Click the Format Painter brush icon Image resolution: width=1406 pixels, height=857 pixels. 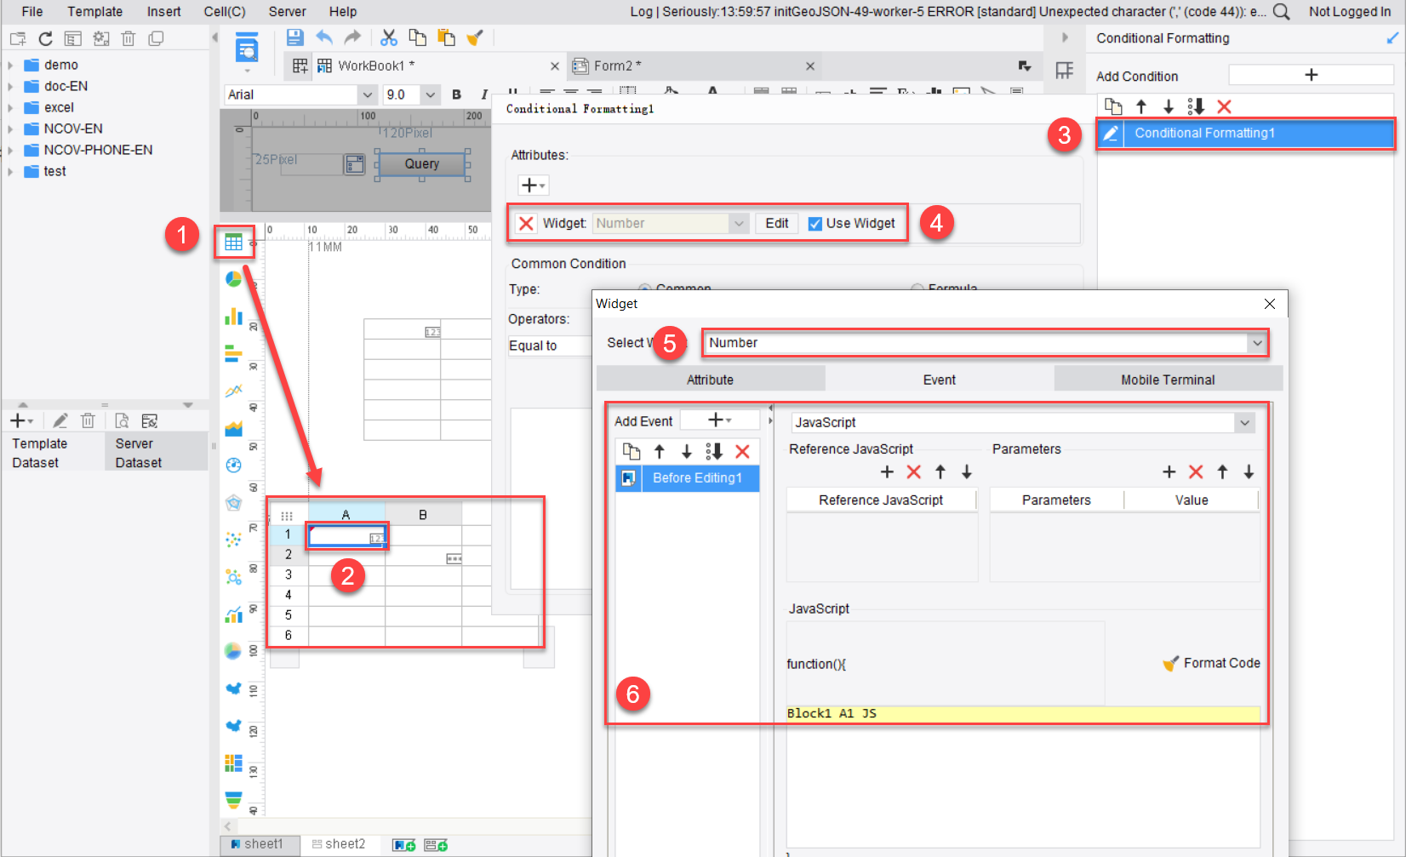coord(475,37)
